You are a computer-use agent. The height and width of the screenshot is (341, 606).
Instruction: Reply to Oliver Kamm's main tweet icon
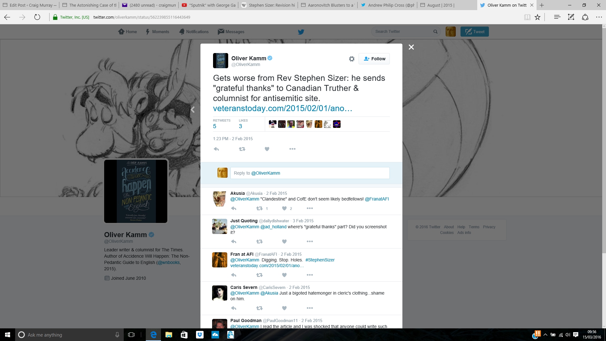(216, 149)
